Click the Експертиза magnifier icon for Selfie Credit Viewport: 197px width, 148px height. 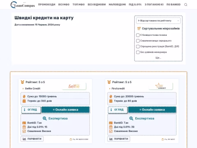point(45,118)
